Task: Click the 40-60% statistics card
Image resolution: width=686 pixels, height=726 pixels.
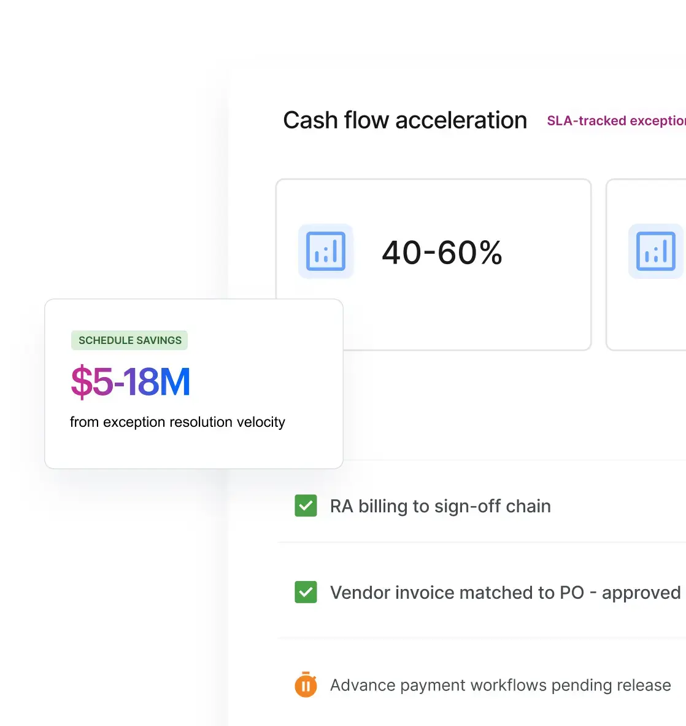Action: 433,265
